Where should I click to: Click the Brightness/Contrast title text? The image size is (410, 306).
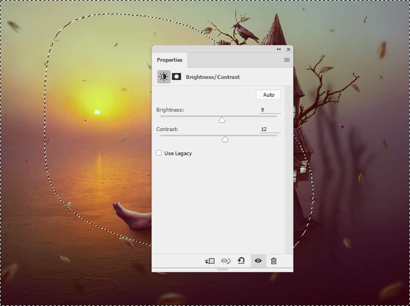pyautogui.click(x=213, y=77)
